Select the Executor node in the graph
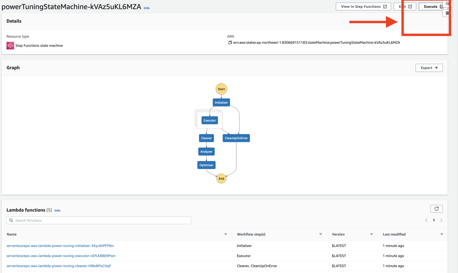 (x=210, y=120)
